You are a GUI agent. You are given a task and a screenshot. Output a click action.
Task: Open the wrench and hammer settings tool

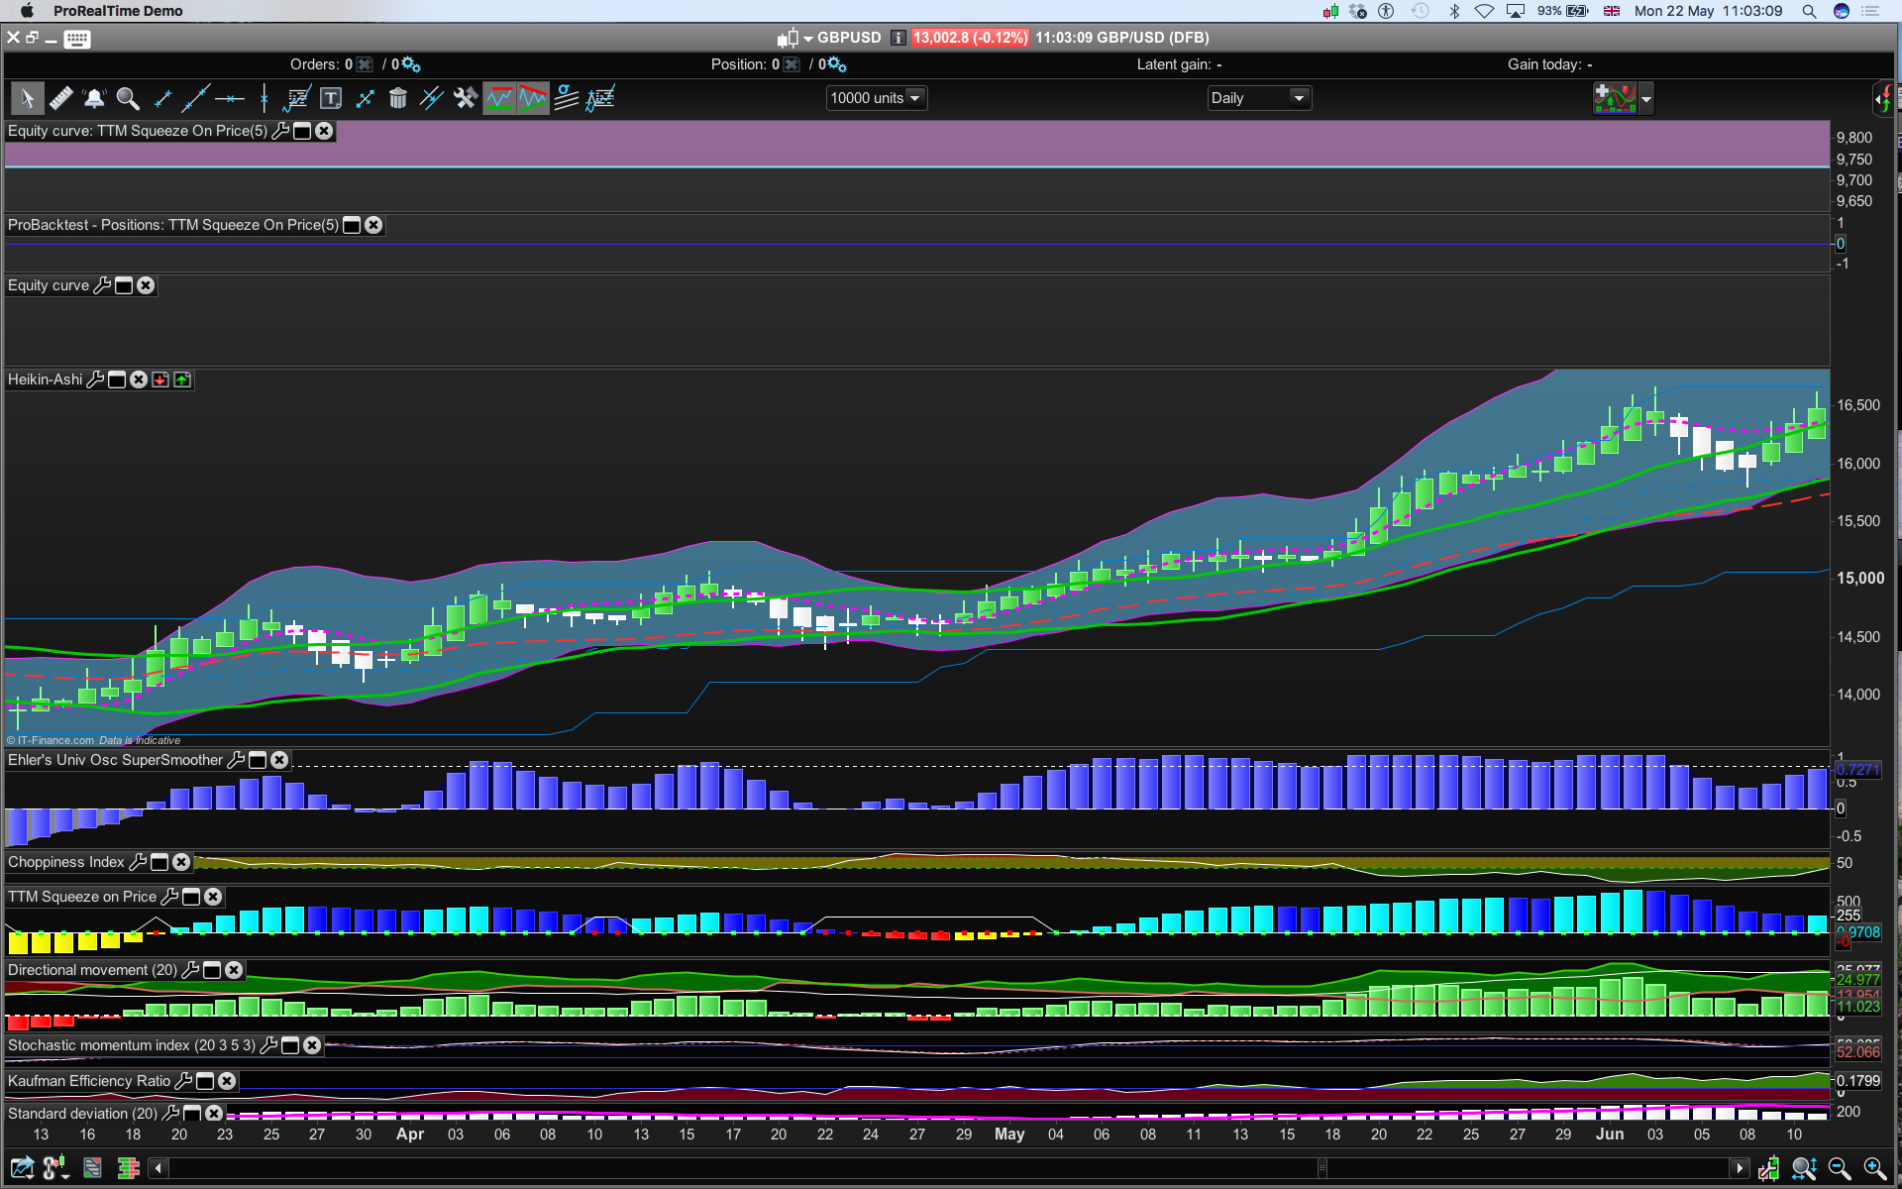click(466, 98)
